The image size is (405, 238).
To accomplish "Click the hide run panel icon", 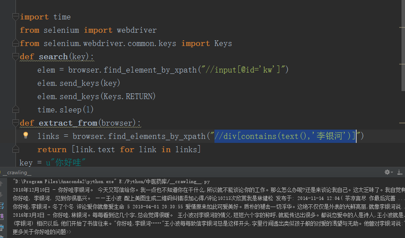I will [400, 172].
